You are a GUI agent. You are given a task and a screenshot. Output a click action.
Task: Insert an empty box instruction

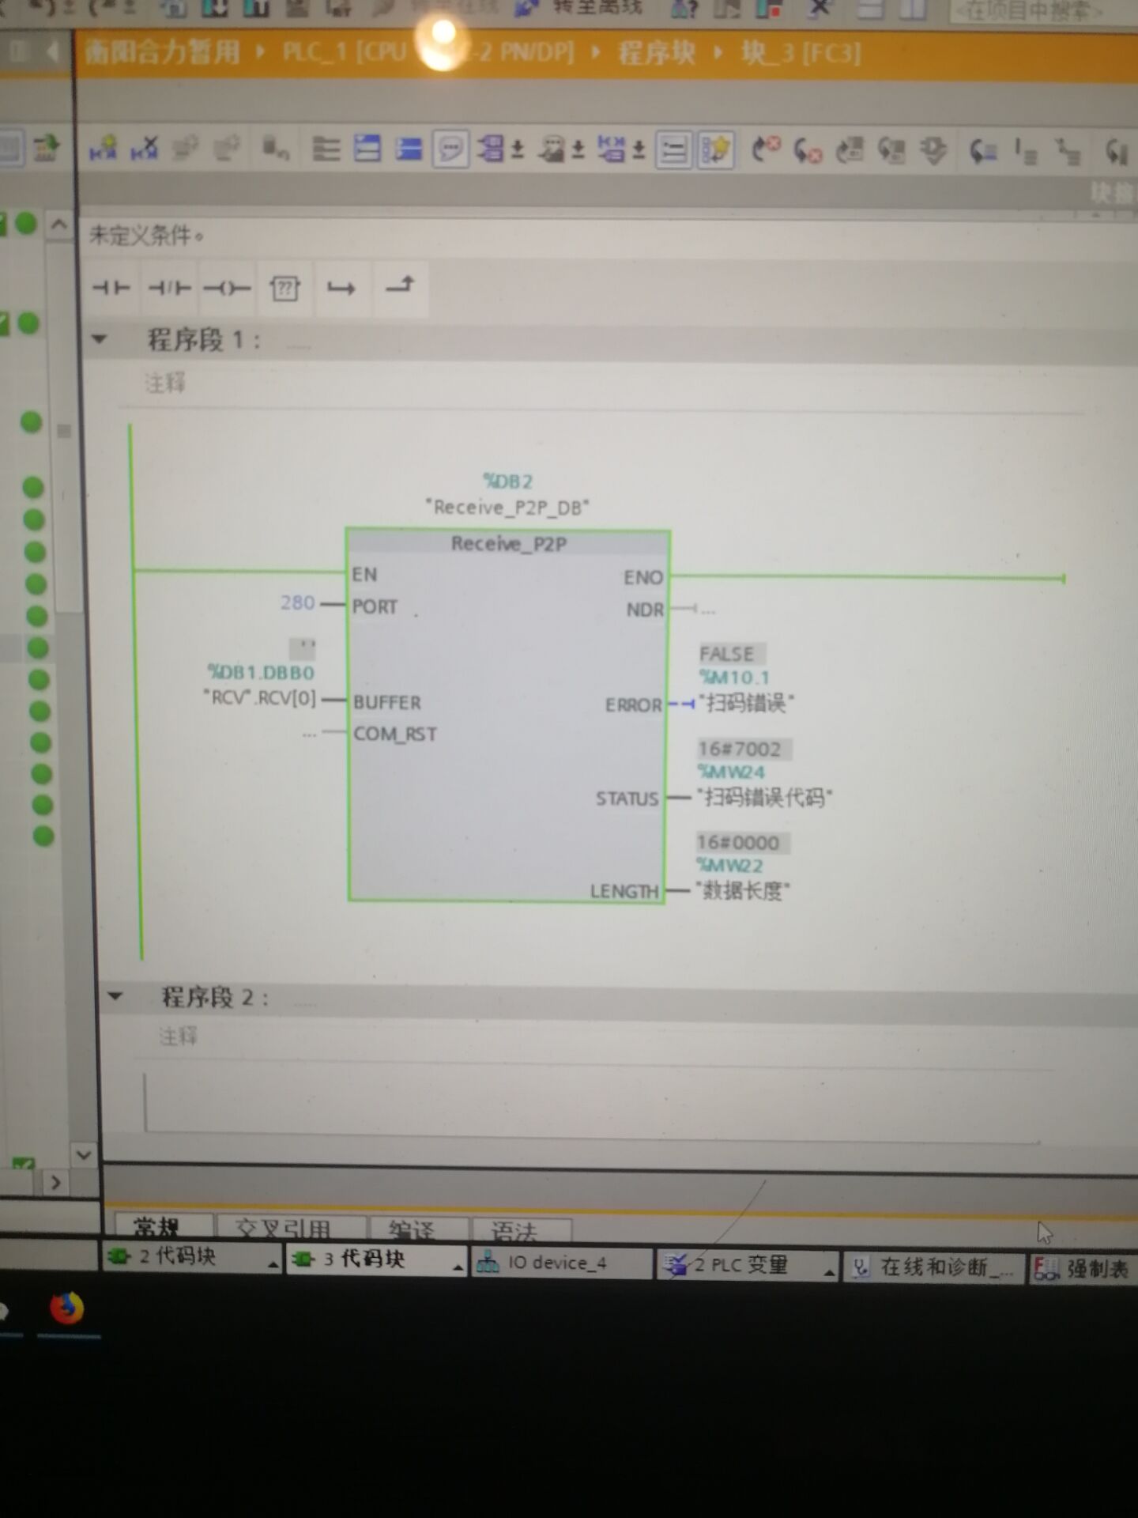(284, 289)
